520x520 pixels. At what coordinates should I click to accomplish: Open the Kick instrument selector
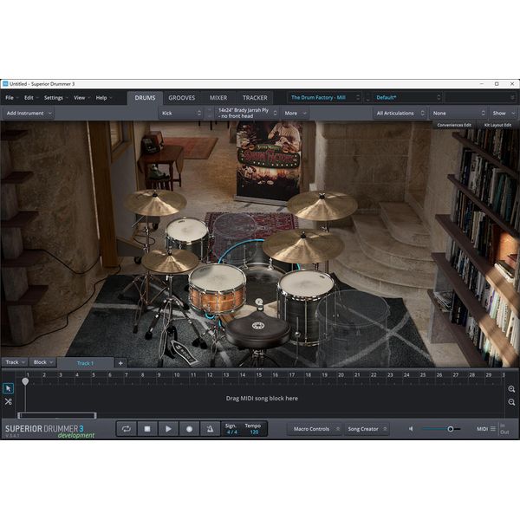[x=181, y=113]
